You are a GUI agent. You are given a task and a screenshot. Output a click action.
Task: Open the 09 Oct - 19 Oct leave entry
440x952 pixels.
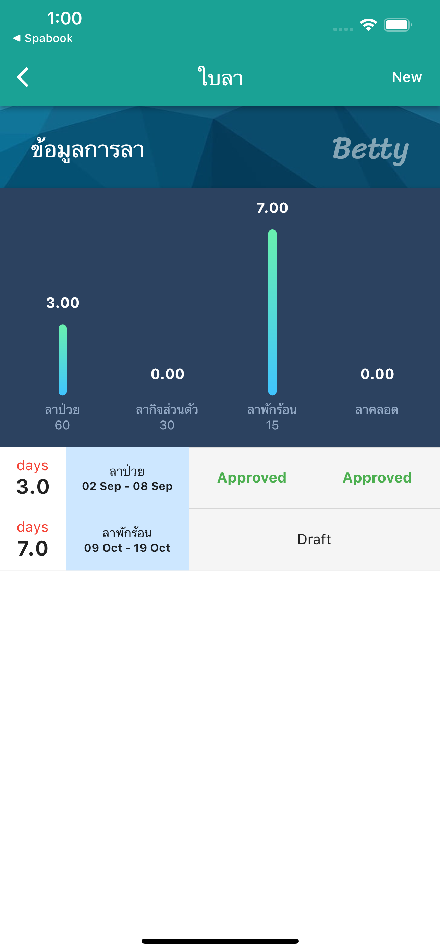pos(127,540)
